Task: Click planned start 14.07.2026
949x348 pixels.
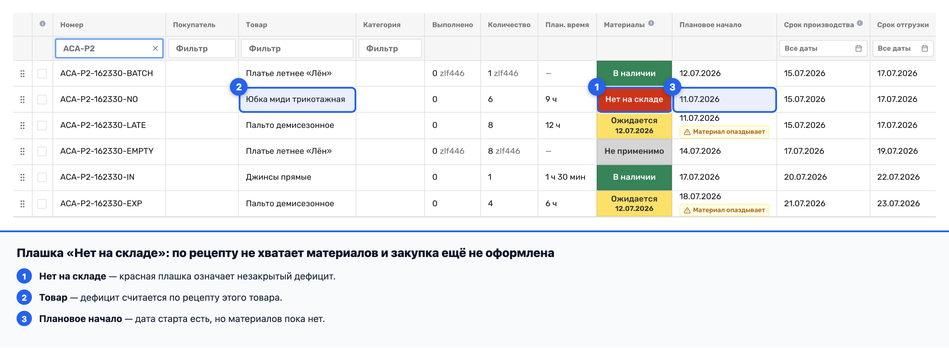Action: [x=700, y=151]
